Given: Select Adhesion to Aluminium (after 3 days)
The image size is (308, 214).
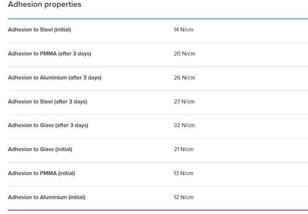Looking at the screenshot, I should tap(55, 78).
